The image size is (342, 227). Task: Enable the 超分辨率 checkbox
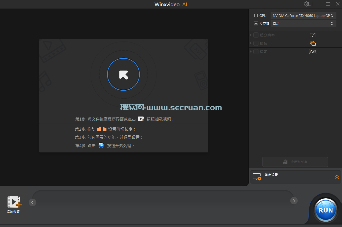tap(256, 35)
